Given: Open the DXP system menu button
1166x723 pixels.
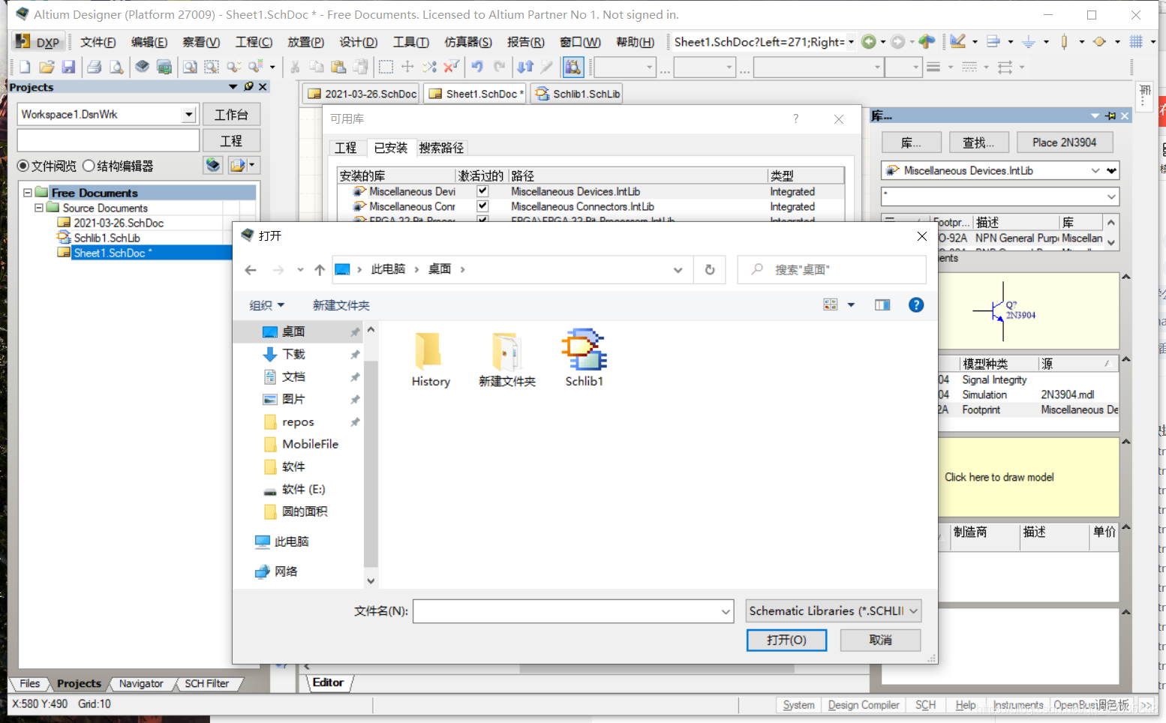Looking at the screenshot, I should pos(38,42).
